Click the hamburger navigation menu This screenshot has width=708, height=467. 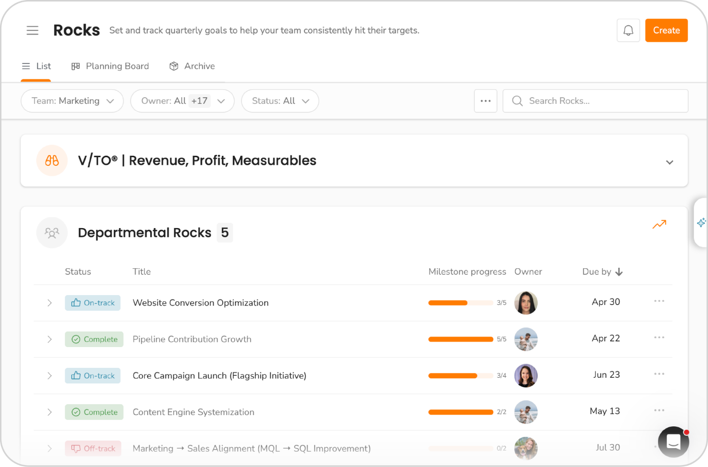click(33, 30)
